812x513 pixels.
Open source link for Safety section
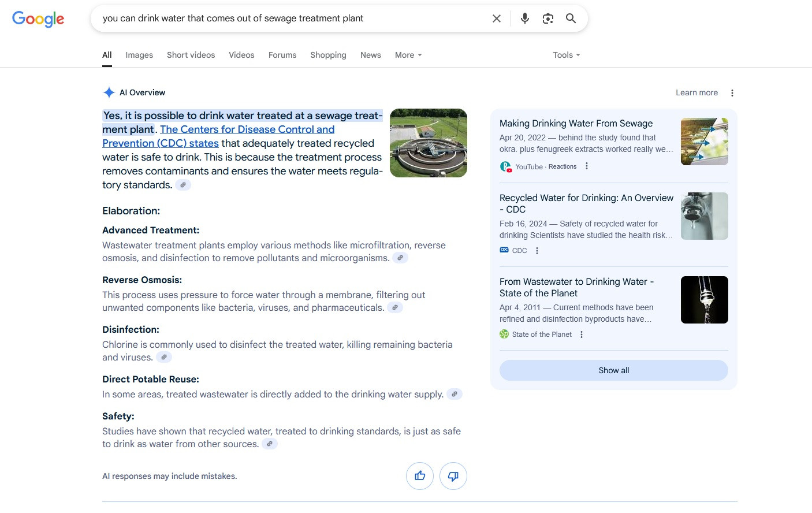pos(270,444)
